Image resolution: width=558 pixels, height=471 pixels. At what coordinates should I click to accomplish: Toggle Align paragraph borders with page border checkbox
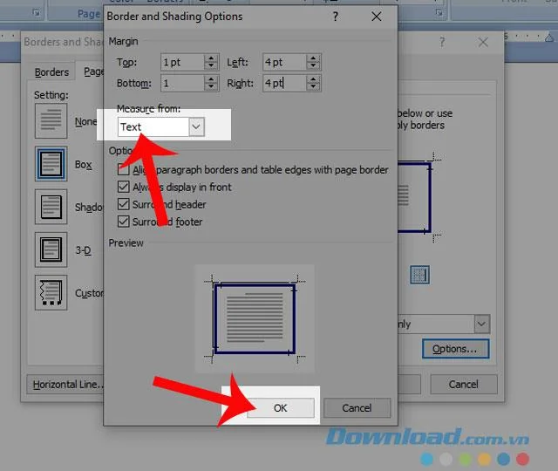(x=124, y=169)
